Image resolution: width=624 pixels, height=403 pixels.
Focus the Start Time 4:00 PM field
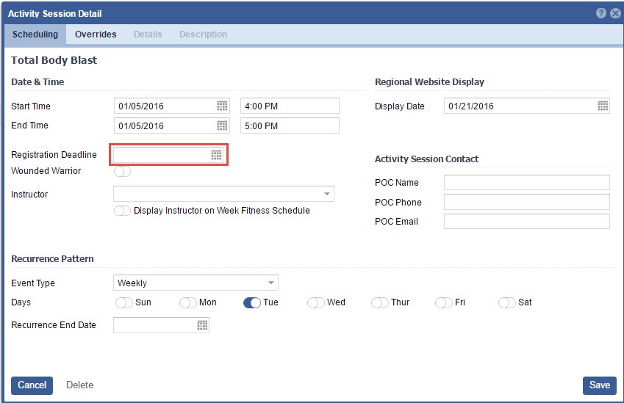click(x=290, y=106)
